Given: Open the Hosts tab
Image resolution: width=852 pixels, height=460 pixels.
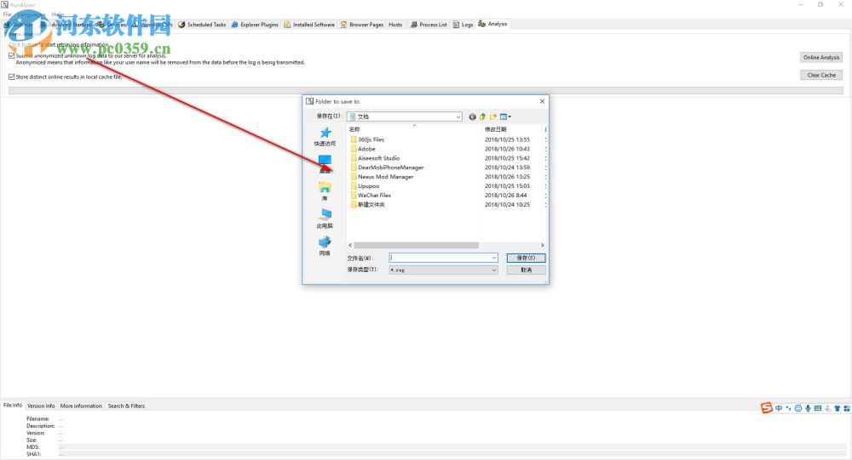Looking at the screenshot, I should (395, 25).
